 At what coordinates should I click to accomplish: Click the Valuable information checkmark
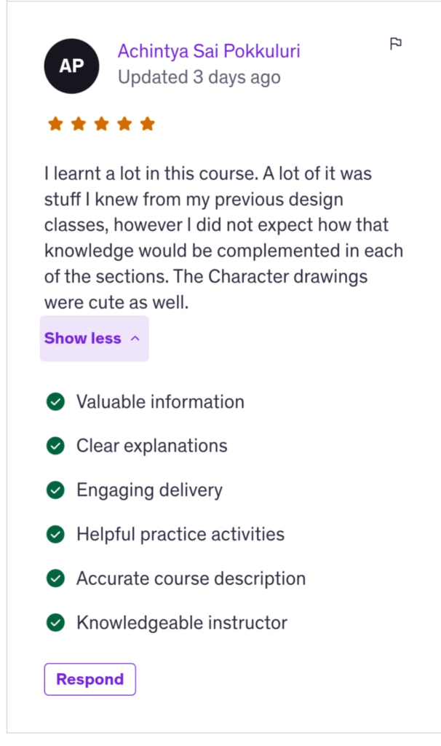pyautogui.click(x=55, y=401)
